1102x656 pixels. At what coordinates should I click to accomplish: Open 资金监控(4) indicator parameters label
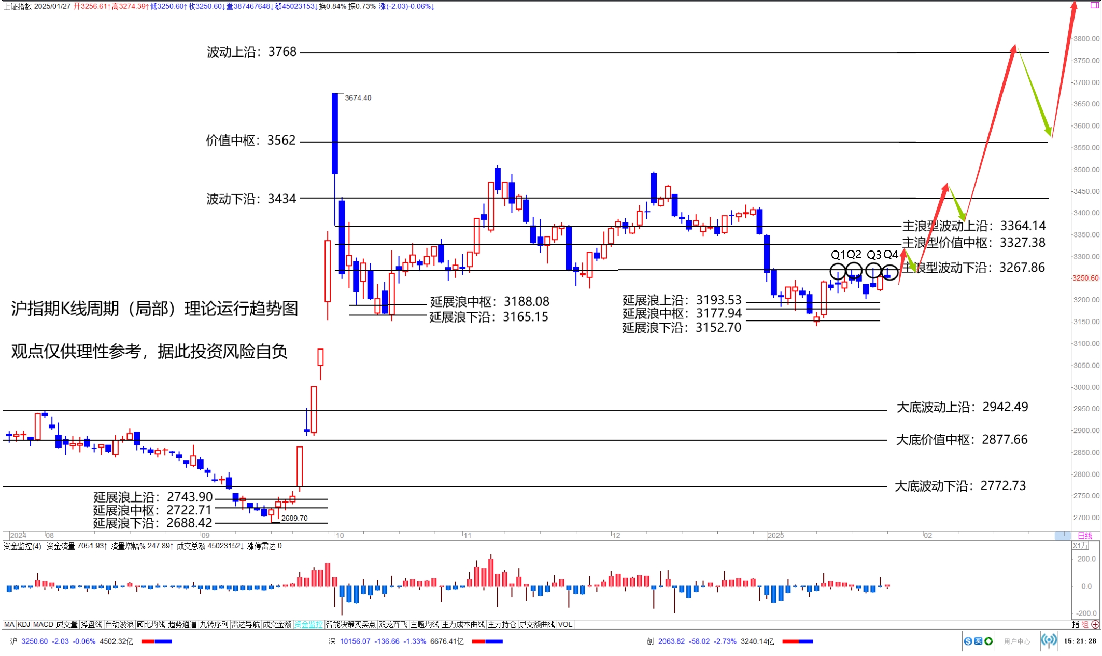(22, 546)
